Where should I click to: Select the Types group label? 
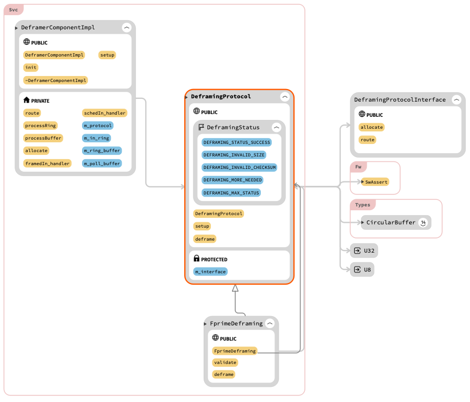(x=363, y=204)
